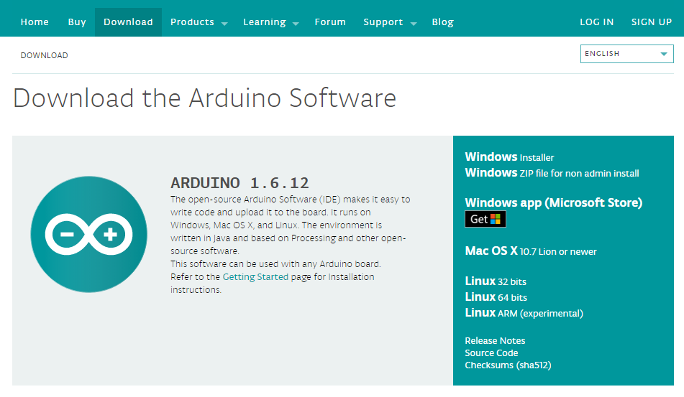Download Windows ZIP file for non admin install
The image size is (684, 397).
tap(552, 173)
